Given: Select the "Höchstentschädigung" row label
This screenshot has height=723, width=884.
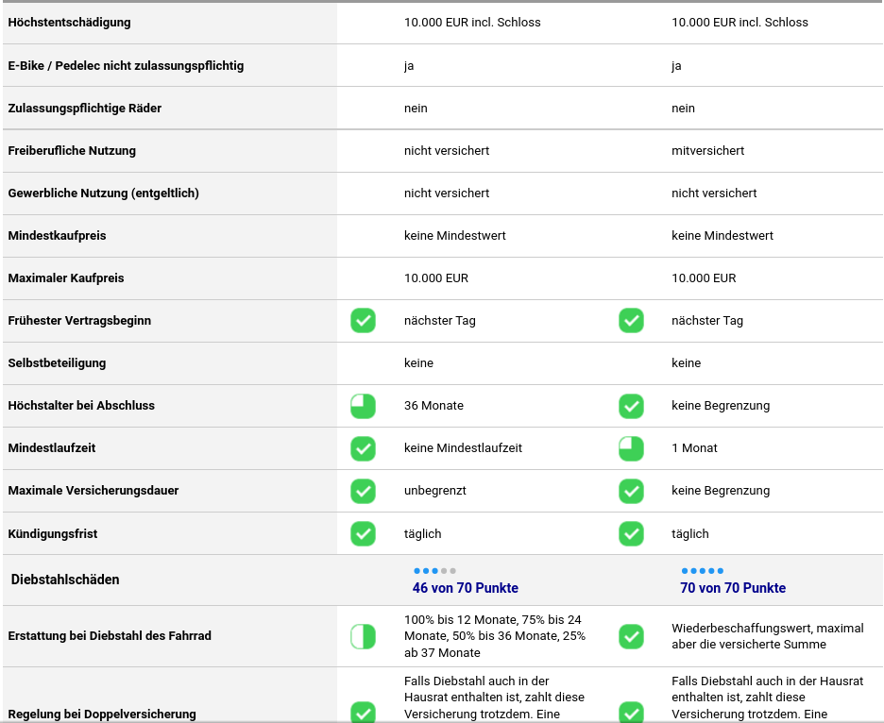Looking at the screenshot, I should point(69,23).
